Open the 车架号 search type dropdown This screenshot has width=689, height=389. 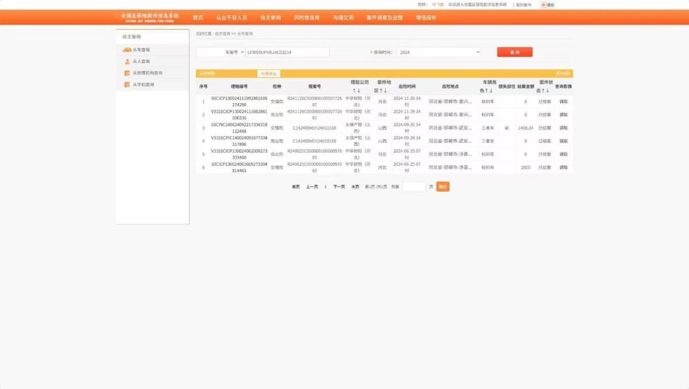click(220, 52)
